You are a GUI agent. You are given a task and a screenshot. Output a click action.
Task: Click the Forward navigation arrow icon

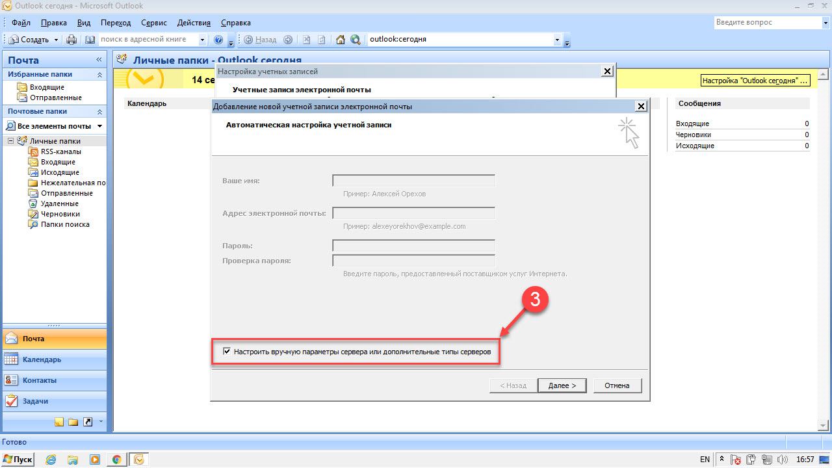[x=288, y=40]
